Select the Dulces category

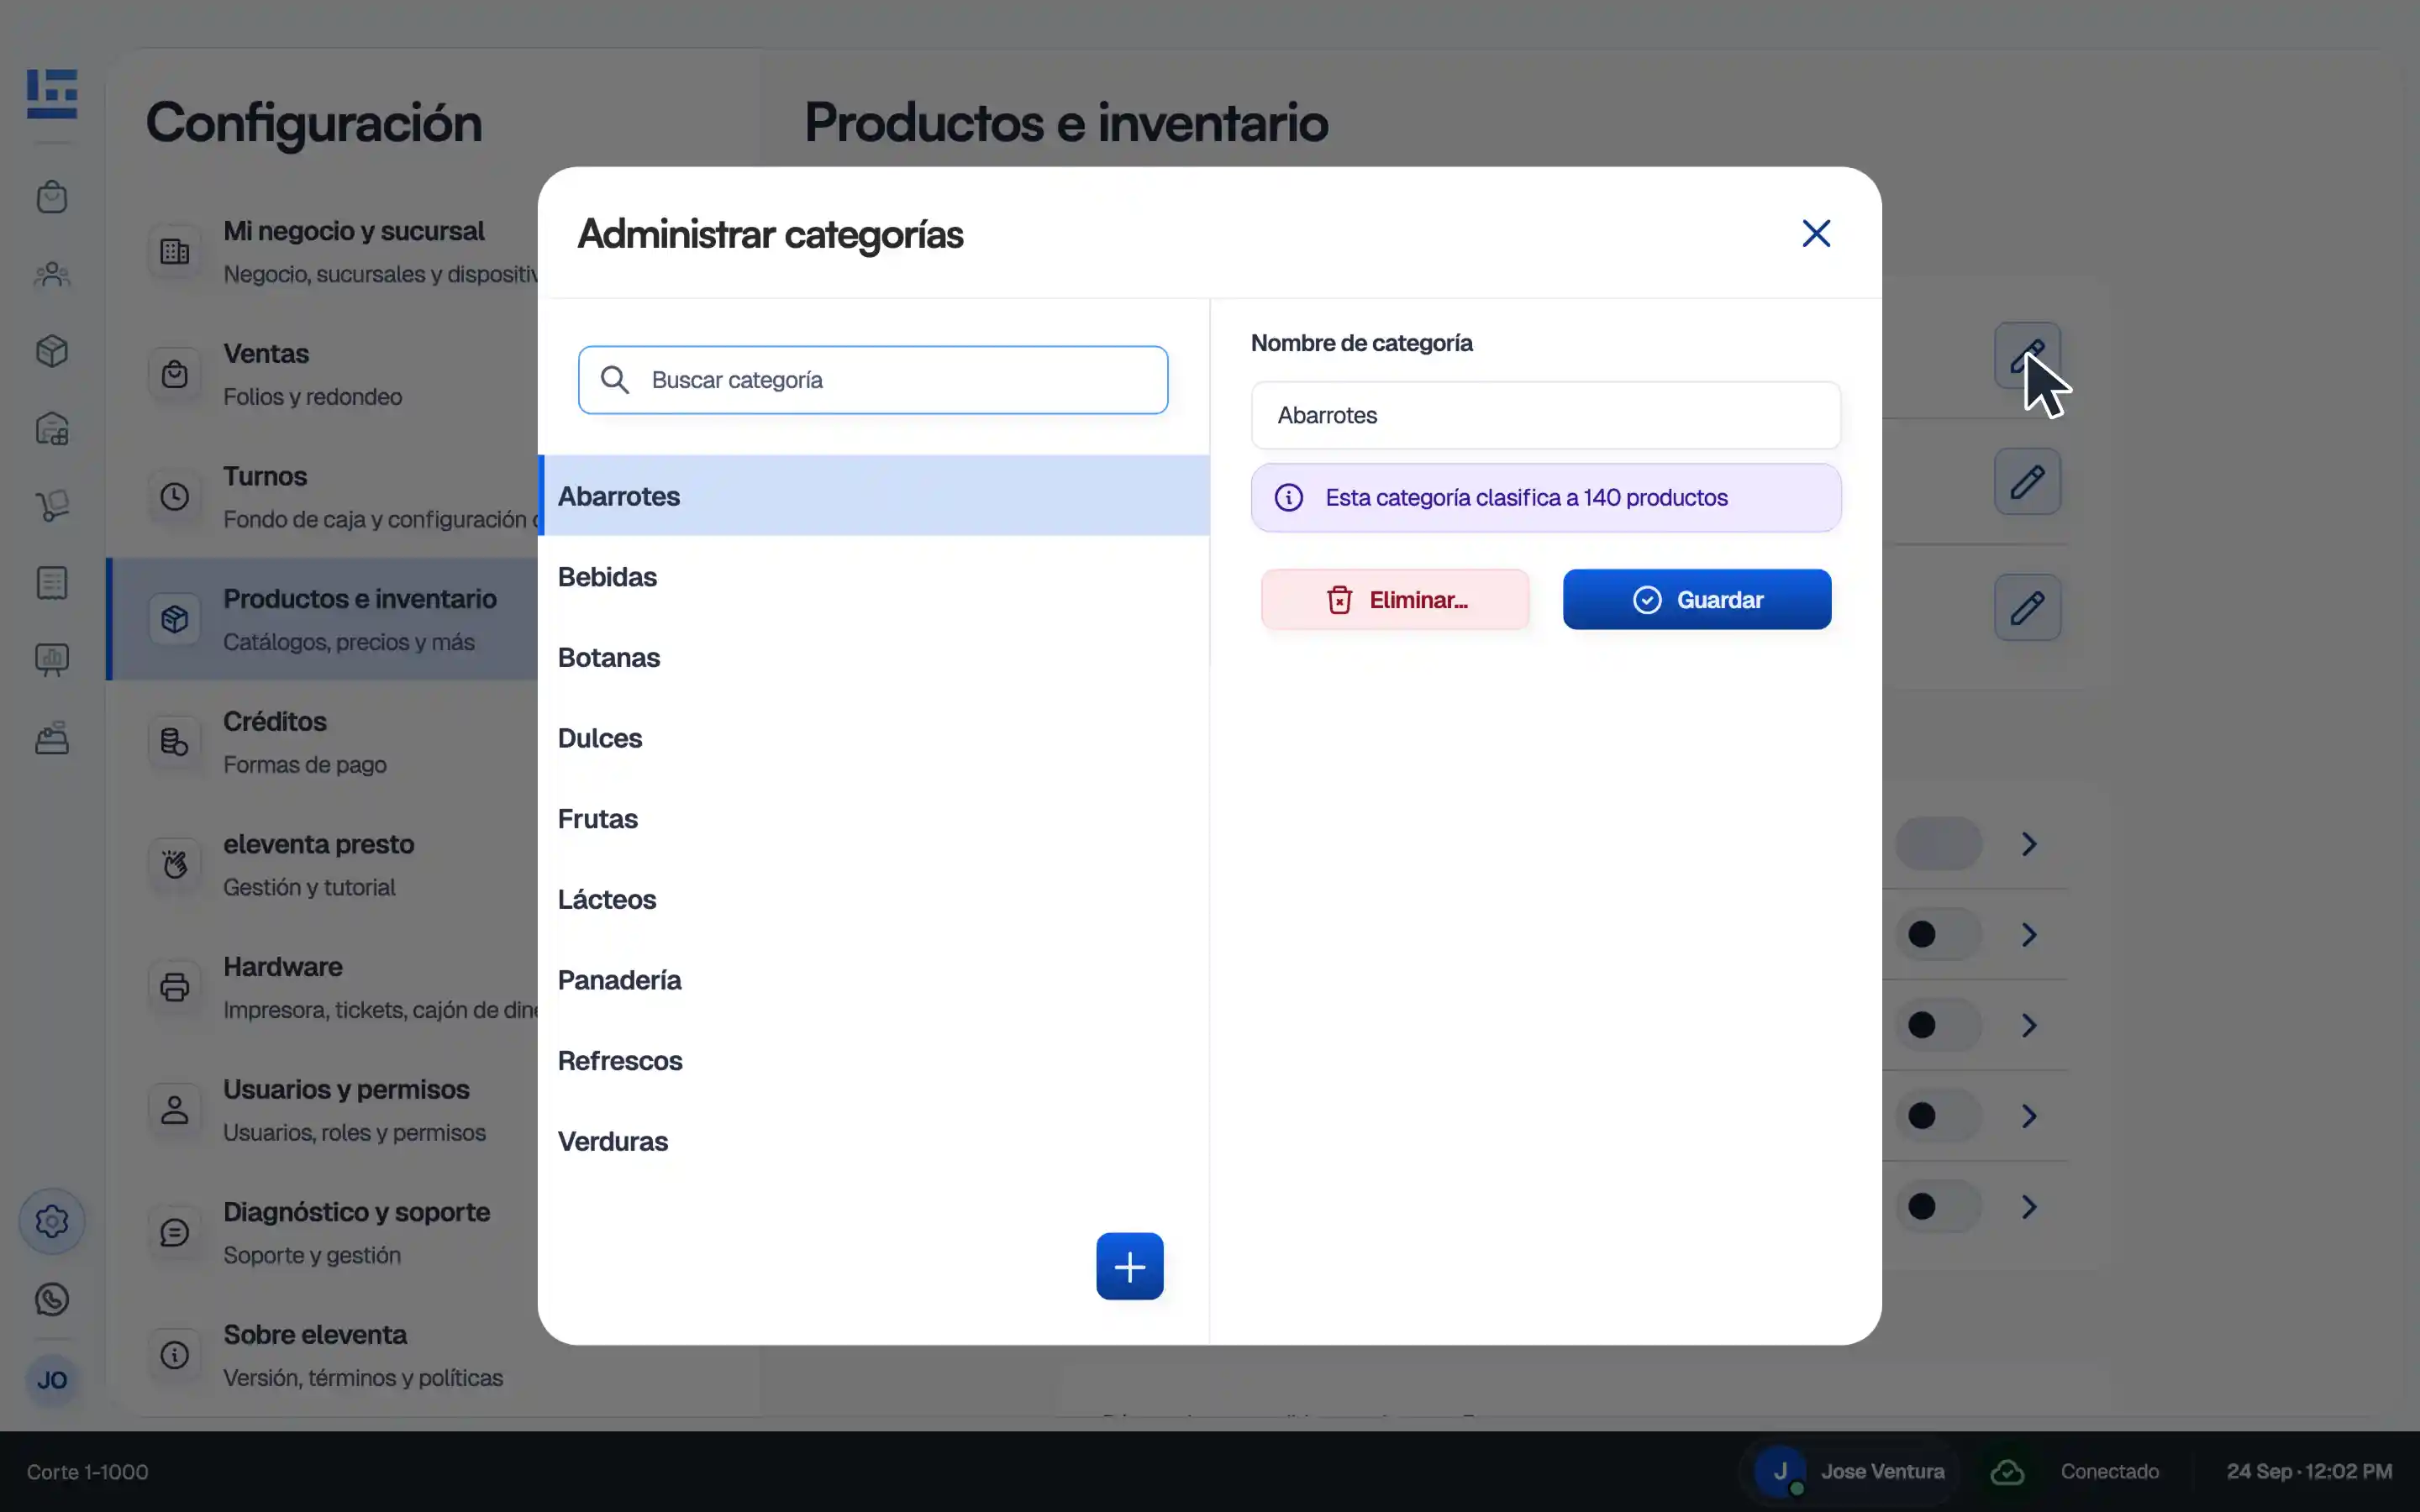point(874,738)
